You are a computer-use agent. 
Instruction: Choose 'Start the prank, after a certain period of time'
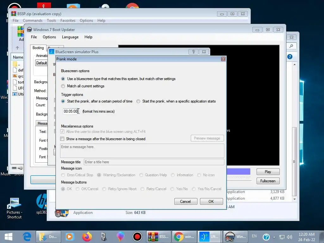pos(63,101)
